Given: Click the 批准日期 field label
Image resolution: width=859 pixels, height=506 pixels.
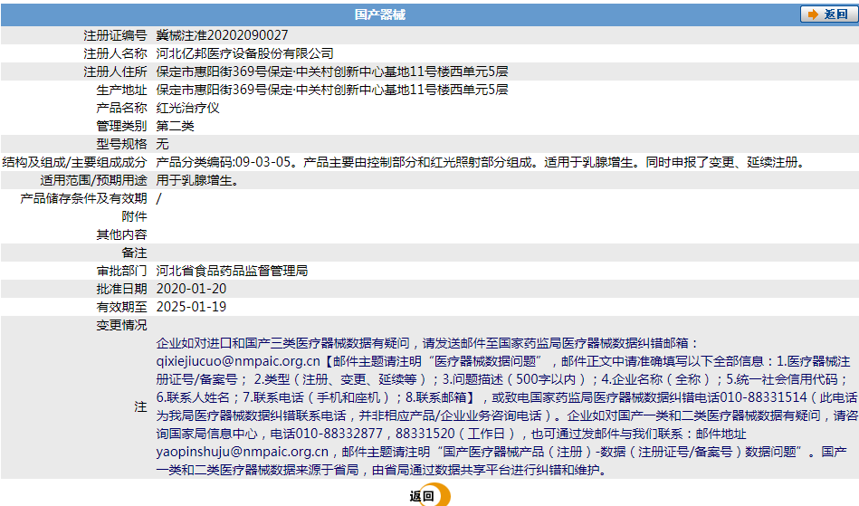Looking at the screenshot, I should point(121,289).
